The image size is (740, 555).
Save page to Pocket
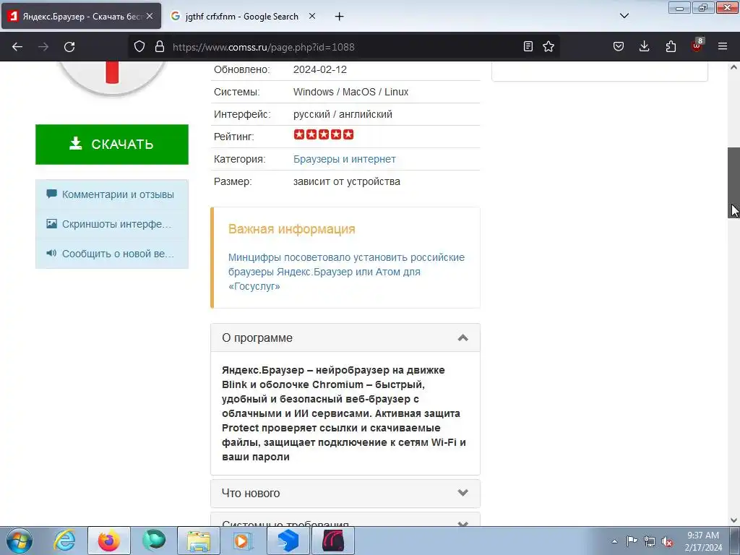coord(619,46)
